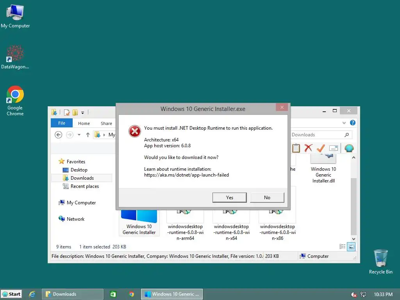Screen dimensions: 400x300
Task: Open DataWagon desktop shortcut
Action: pos(15,57)
